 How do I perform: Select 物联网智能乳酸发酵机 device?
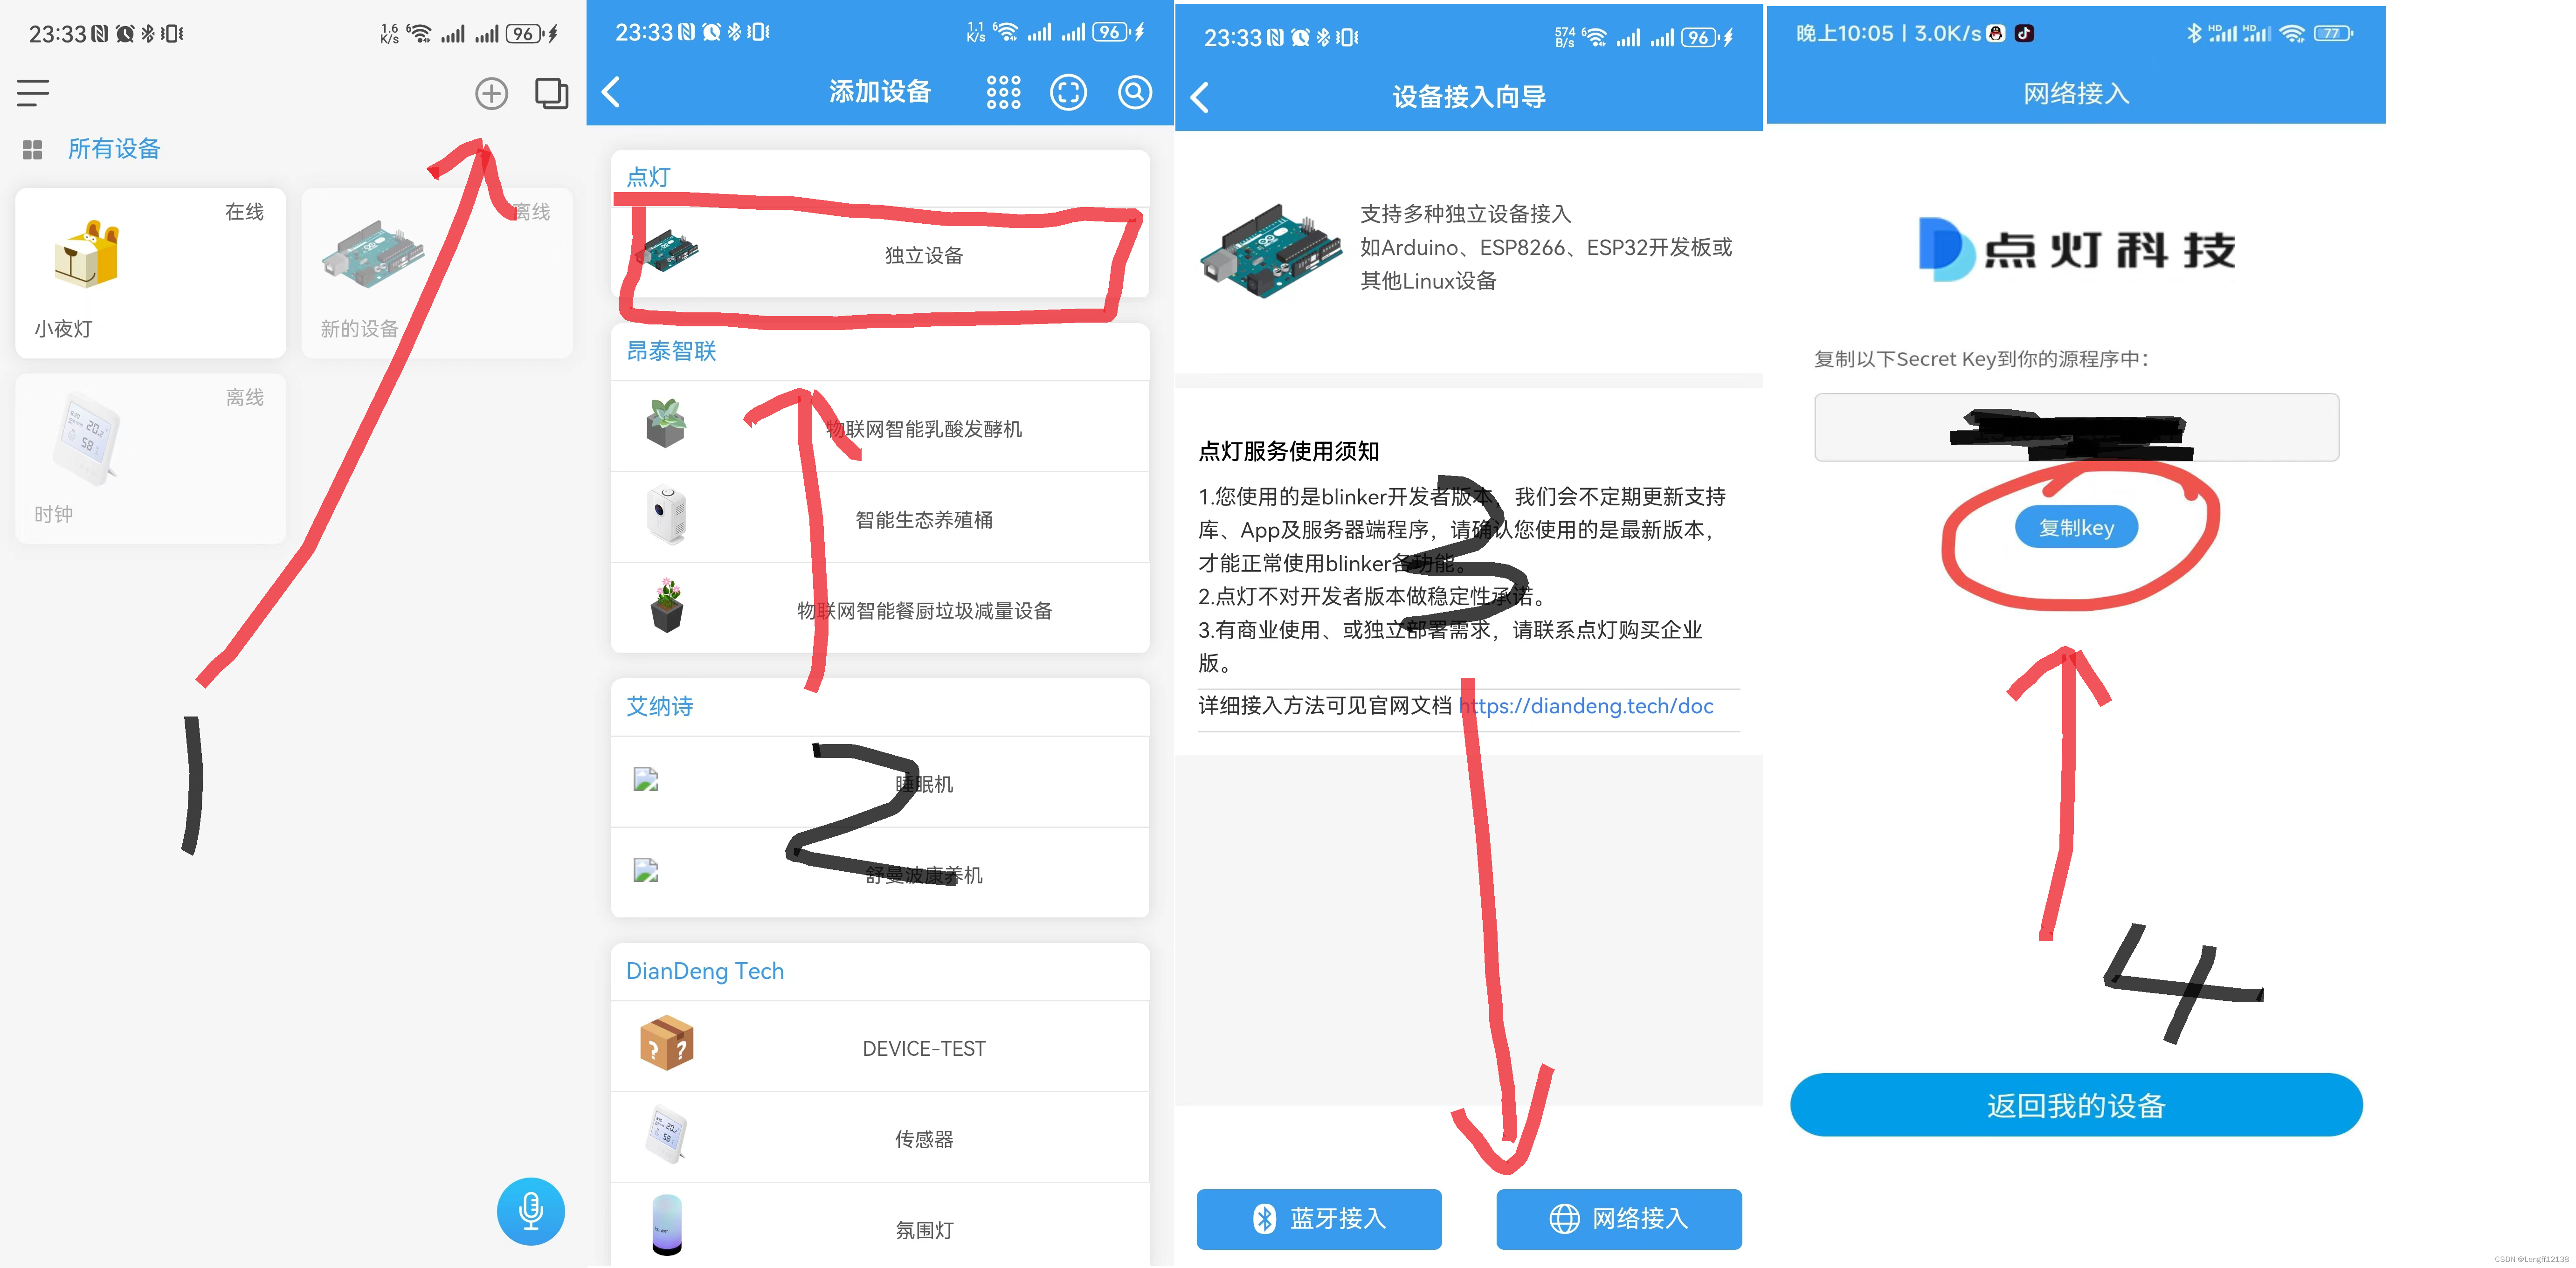pyautogui.click(x=880, y=427)
